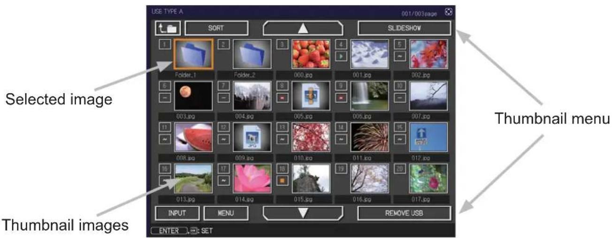
Task: Click the dash icon beside 007.jpg thumbnail
Action: click(x=400, y=98)
